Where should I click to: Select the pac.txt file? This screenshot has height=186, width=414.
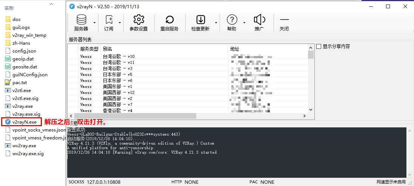[16, 83]
